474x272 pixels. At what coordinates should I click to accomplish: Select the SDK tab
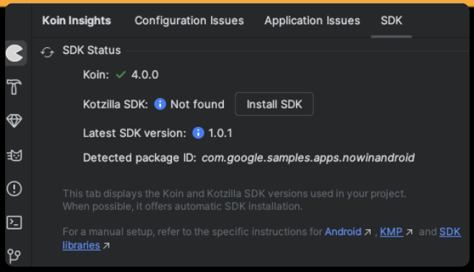[391, 21]
